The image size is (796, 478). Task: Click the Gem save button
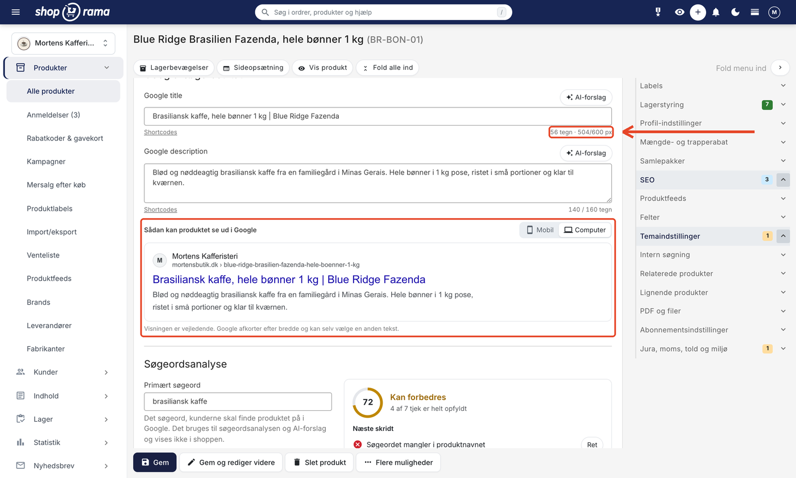point(155,462)
